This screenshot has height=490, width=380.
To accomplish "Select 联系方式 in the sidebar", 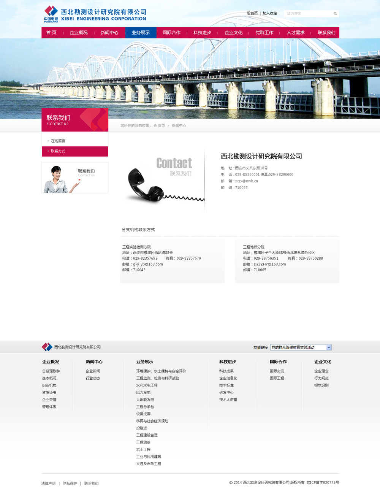I will click(58, 151).
